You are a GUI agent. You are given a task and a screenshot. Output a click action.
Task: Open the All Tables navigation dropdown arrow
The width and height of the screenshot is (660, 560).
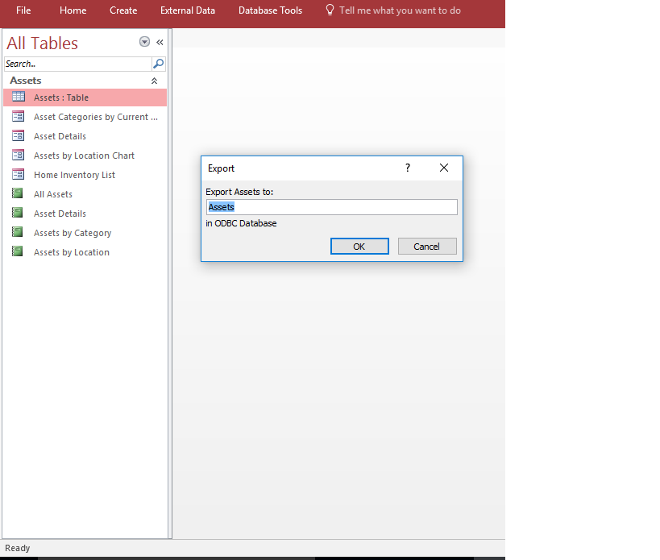[144, 42]
